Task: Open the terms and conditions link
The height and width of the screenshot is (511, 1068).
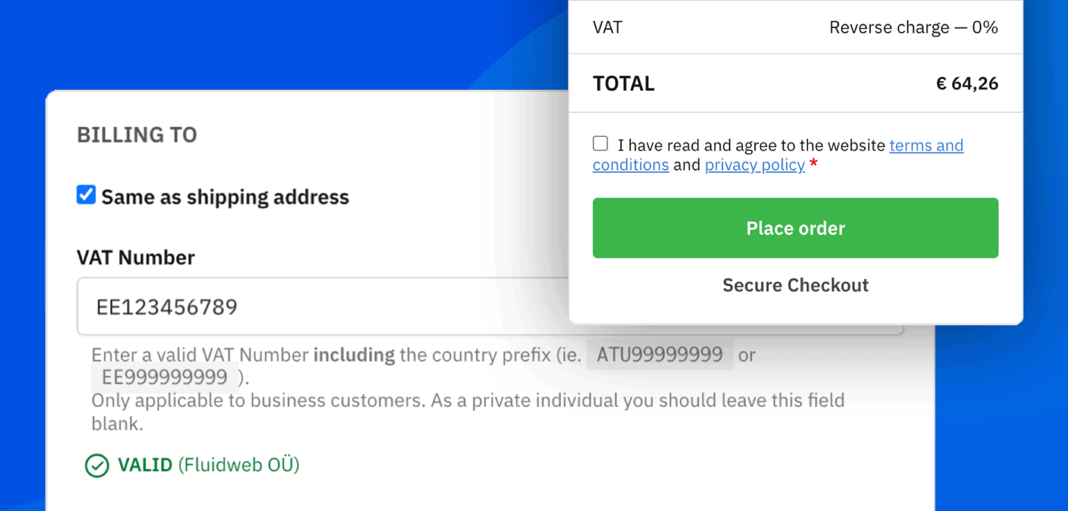Action: (x=926, y=145)
